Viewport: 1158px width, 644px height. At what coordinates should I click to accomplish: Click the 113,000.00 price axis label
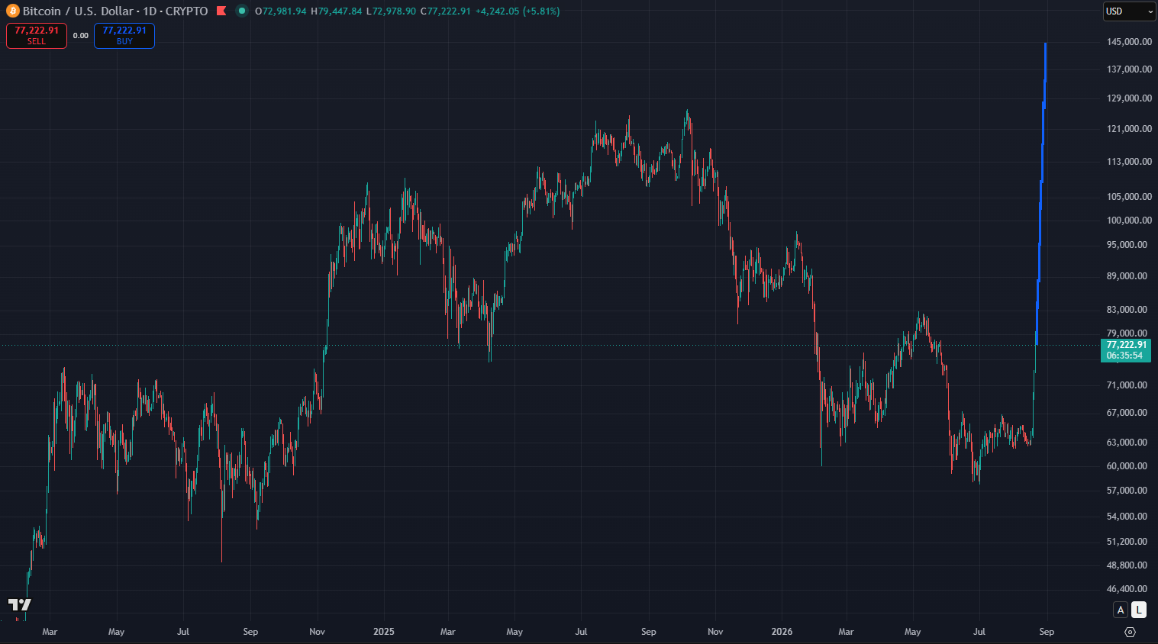pyautogui.click(x=1129, y=162)
